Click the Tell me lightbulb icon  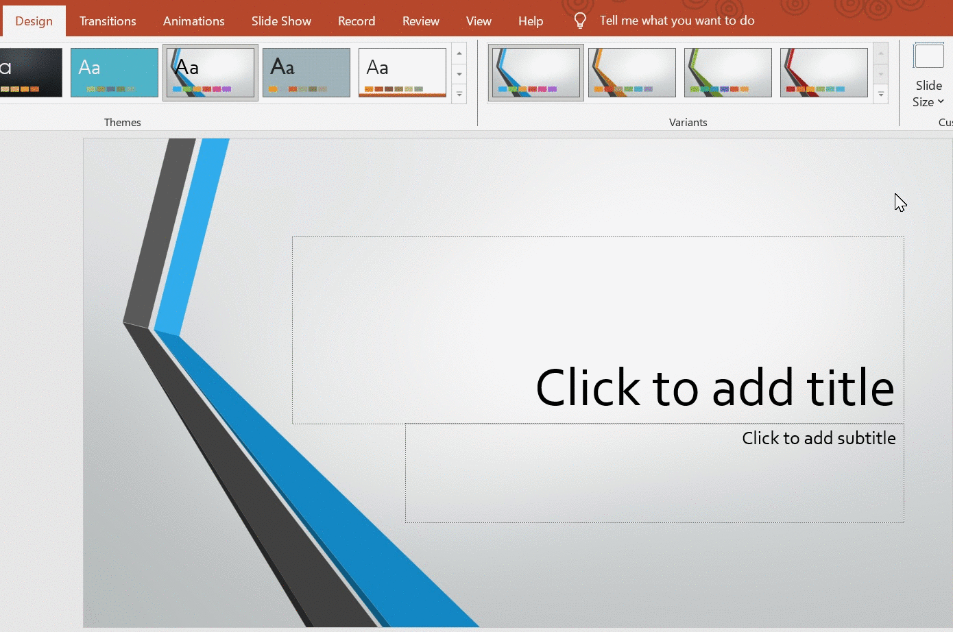coord(580,21)
